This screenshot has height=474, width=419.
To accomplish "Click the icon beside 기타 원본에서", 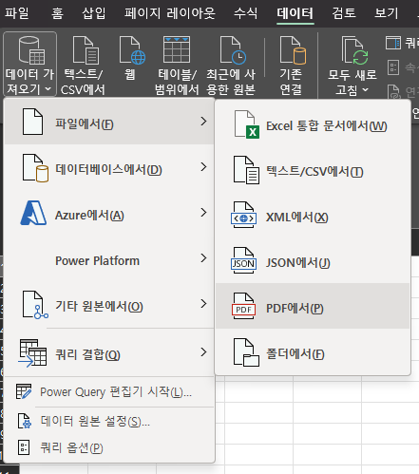I will 35,305.
